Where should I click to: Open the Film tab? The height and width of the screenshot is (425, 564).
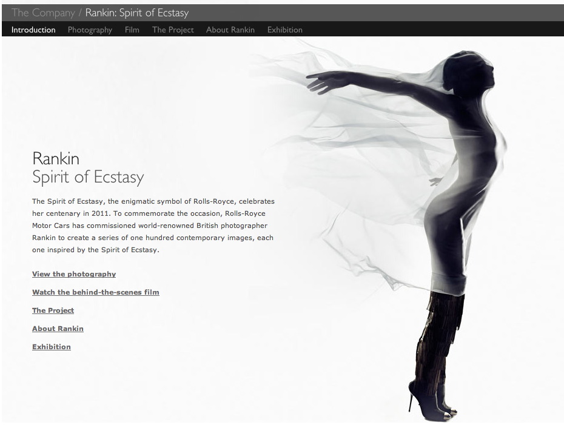(x=132, y=30)
